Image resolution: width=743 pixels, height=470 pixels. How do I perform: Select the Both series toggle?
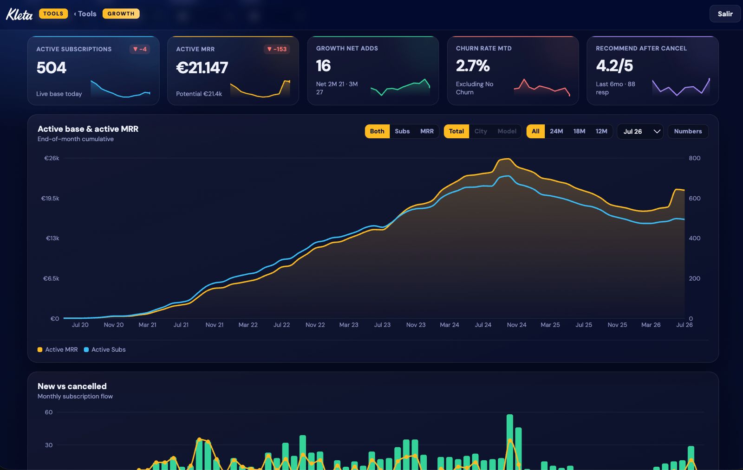[377, 131]
